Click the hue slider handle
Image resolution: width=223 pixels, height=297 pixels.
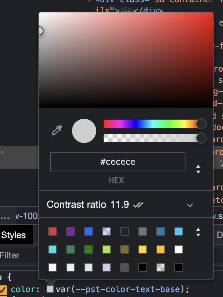(x=201, y=124)
